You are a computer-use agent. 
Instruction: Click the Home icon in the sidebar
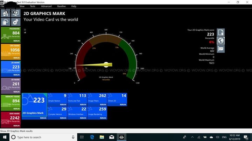[6, 14]
